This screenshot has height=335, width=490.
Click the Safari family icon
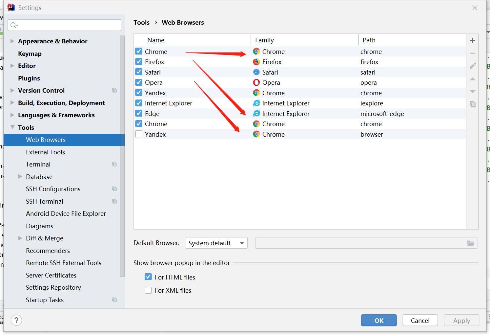click(256, 72)
